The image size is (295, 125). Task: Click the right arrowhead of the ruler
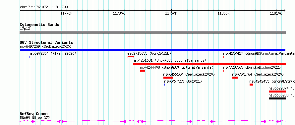pos(285,11)
